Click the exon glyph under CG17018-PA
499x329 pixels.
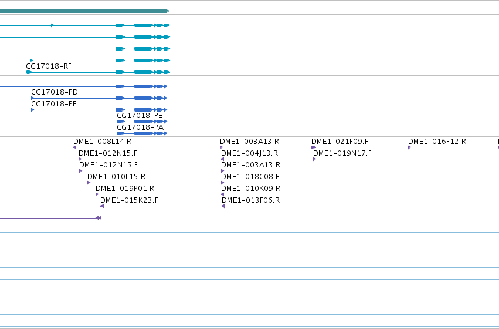click(142, 133)
